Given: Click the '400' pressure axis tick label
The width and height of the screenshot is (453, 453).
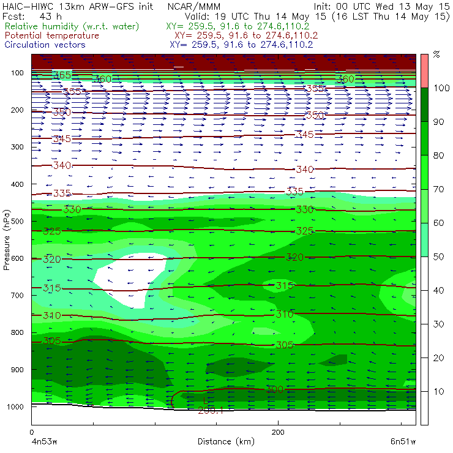Looking at the screenshot, I should (x=17, y=184).
